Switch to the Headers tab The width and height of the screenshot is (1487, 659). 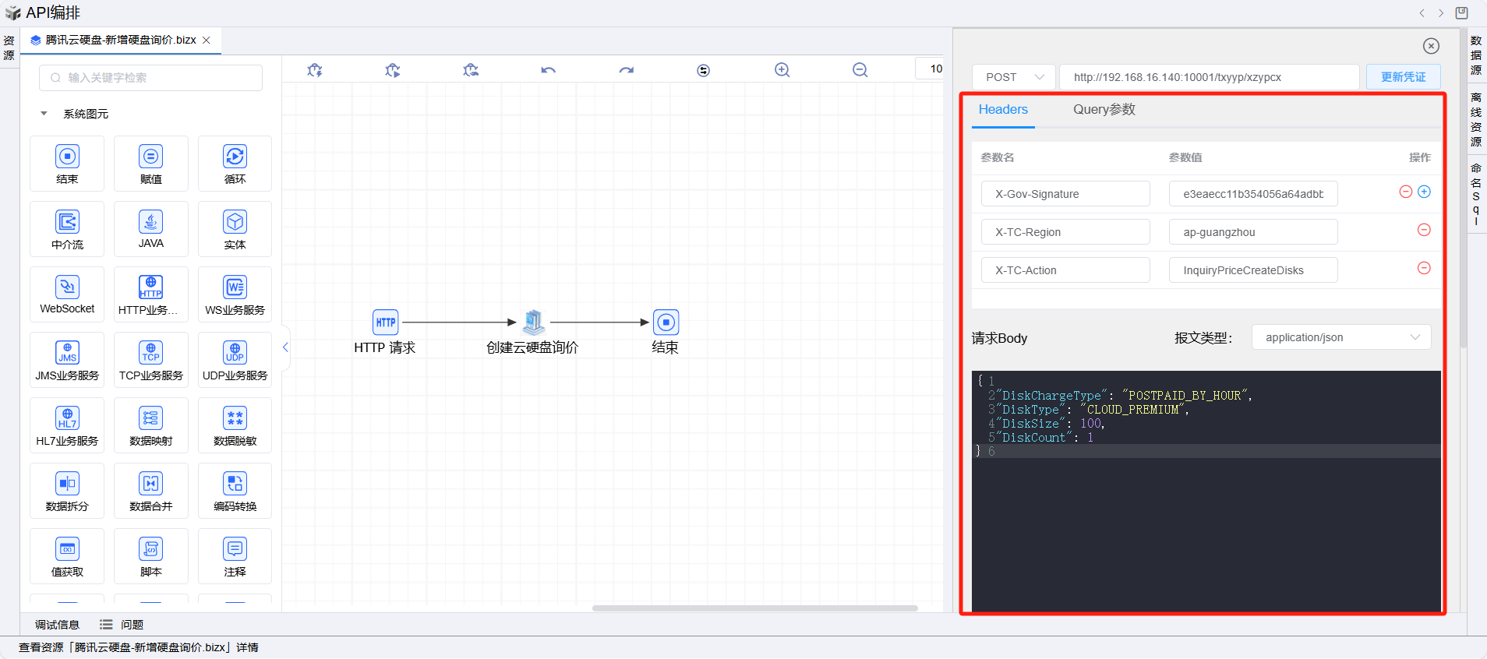(x=1003, y=110)
